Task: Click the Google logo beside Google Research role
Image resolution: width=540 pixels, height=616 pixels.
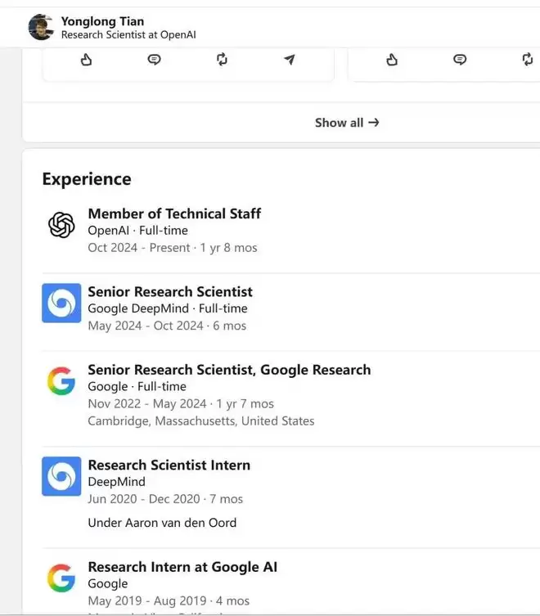Action: [x=61, y=380]
